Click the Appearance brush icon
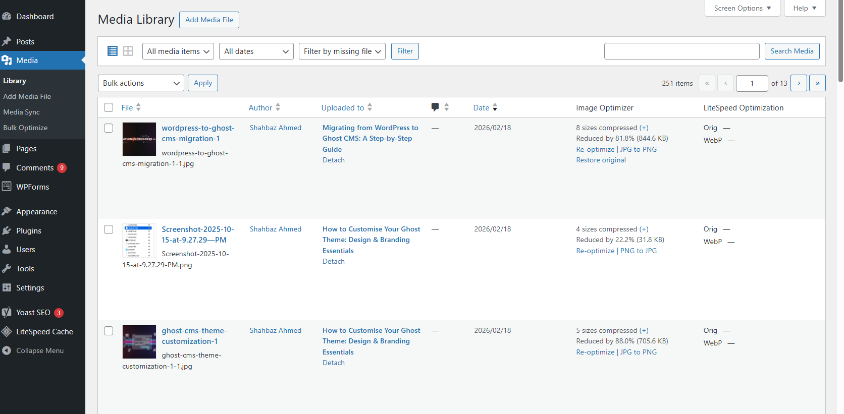This screenshot has width=844, height=414. click(x=7, y=211)
